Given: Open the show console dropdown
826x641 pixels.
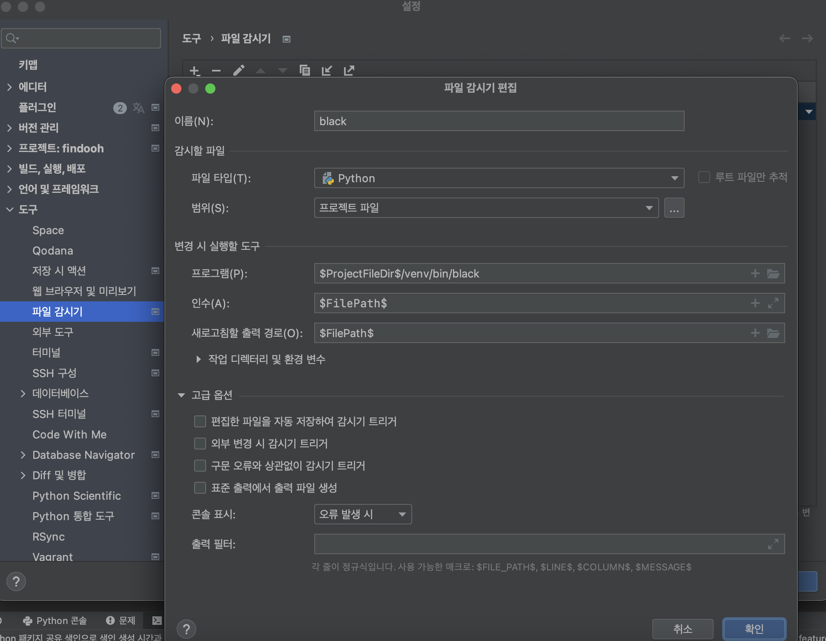Looking at the screenshot, I should click(x=363, y=514).
